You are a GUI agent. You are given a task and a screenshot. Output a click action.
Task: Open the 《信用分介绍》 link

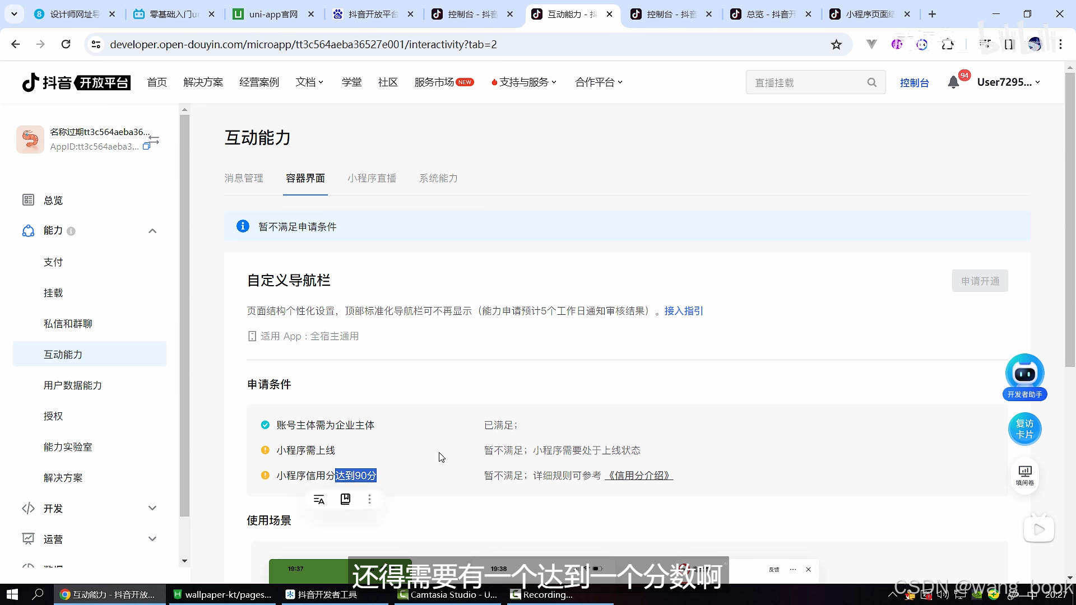[x=639, y=476]
